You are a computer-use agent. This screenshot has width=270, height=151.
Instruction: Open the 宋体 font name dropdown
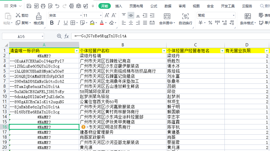pyautogui.click(x=81, y=16)
